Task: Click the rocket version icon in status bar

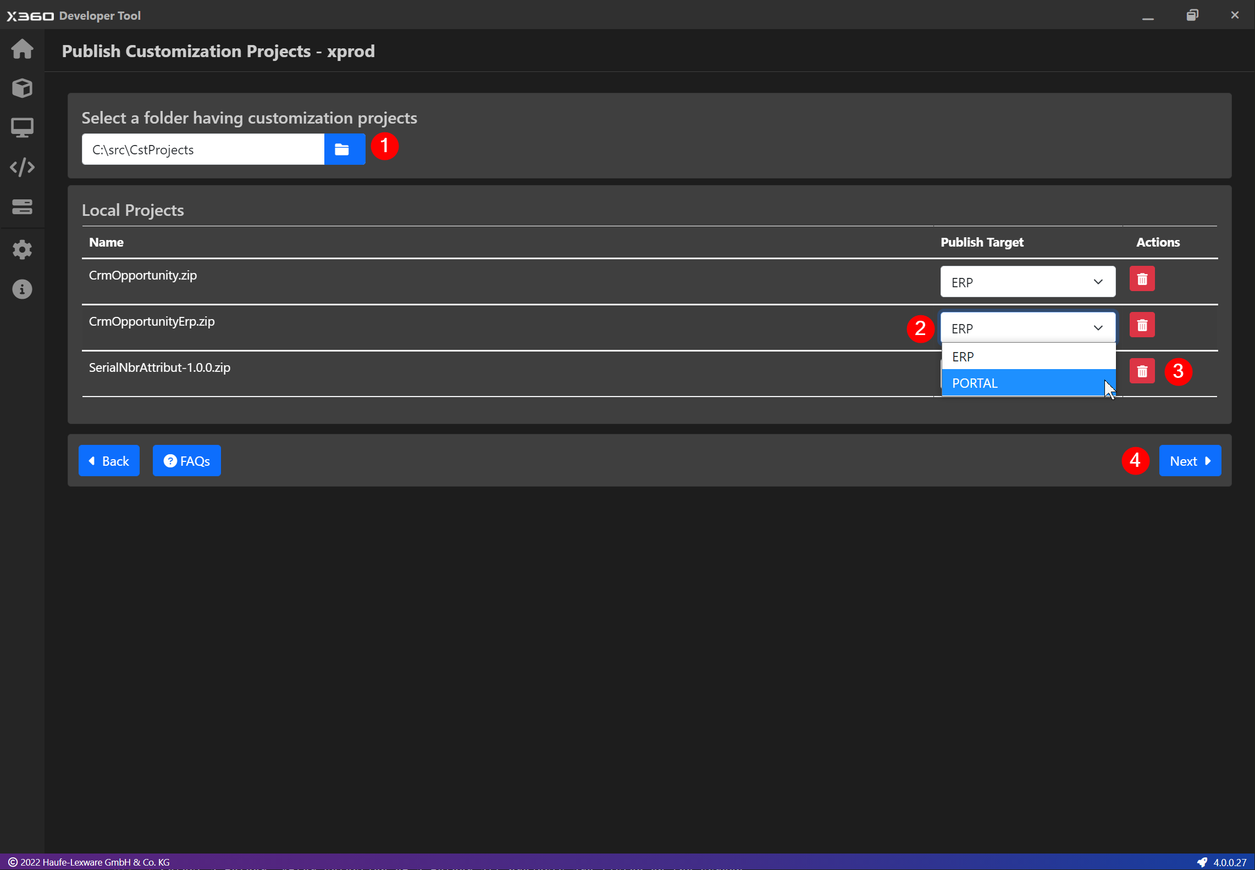Action: point(1202,862)
